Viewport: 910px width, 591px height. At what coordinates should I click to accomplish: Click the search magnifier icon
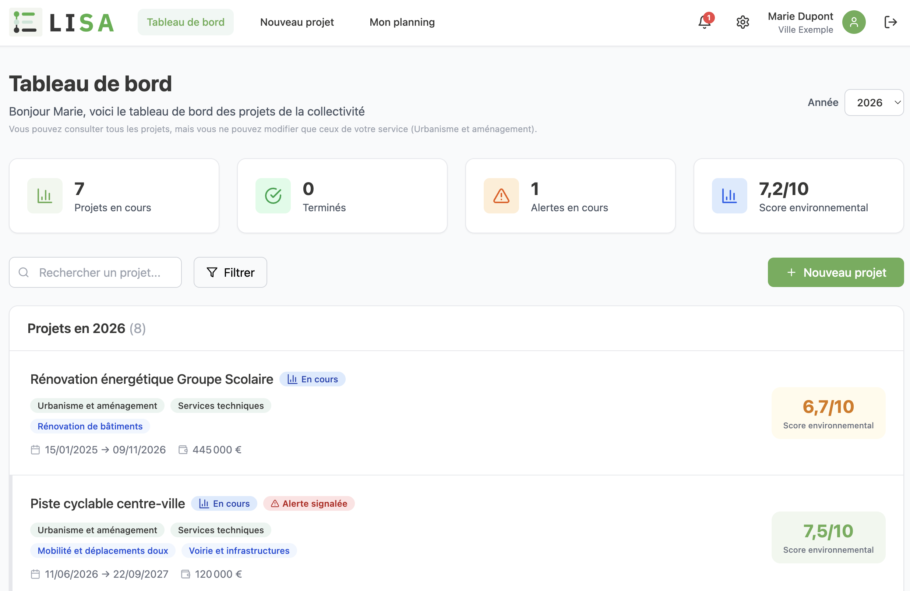(24, 272)
